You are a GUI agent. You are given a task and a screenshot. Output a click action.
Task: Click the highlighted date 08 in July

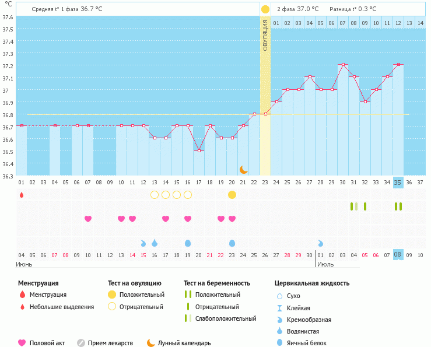point(398,255)
